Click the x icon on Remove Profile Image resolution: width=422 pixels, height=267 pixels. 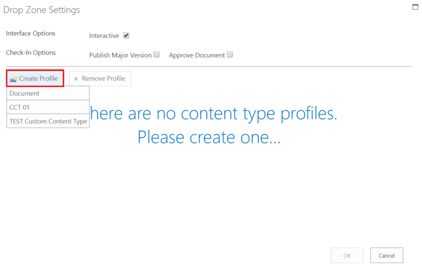tap(76, 79)
